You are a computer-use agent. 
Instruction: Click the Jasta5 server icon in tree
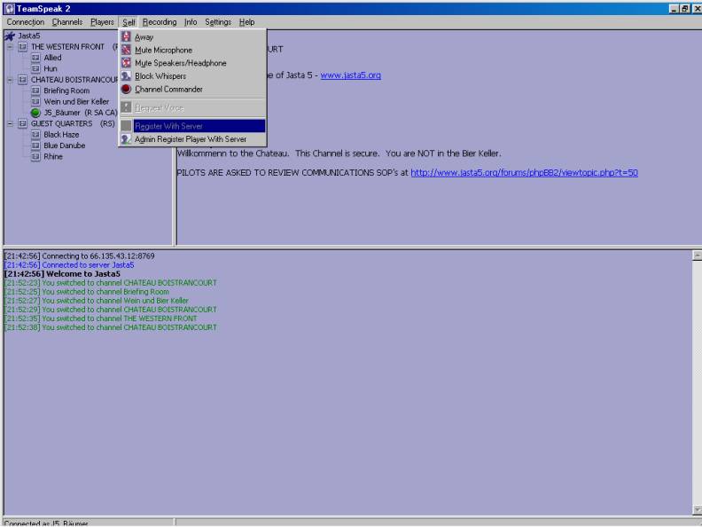(x=9, y=35)
